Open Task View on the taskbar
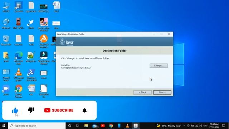The image size is (229, 129). 78,126
